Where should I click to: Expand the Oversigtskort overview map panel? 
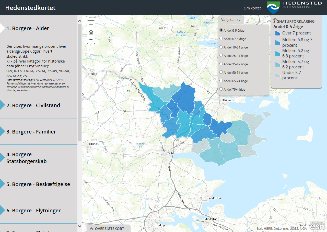(109, 228)
